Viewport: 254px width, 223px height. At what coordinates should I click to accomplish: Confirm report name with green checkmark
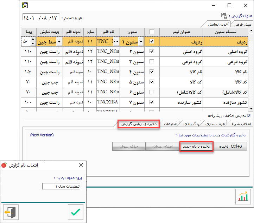76,212
